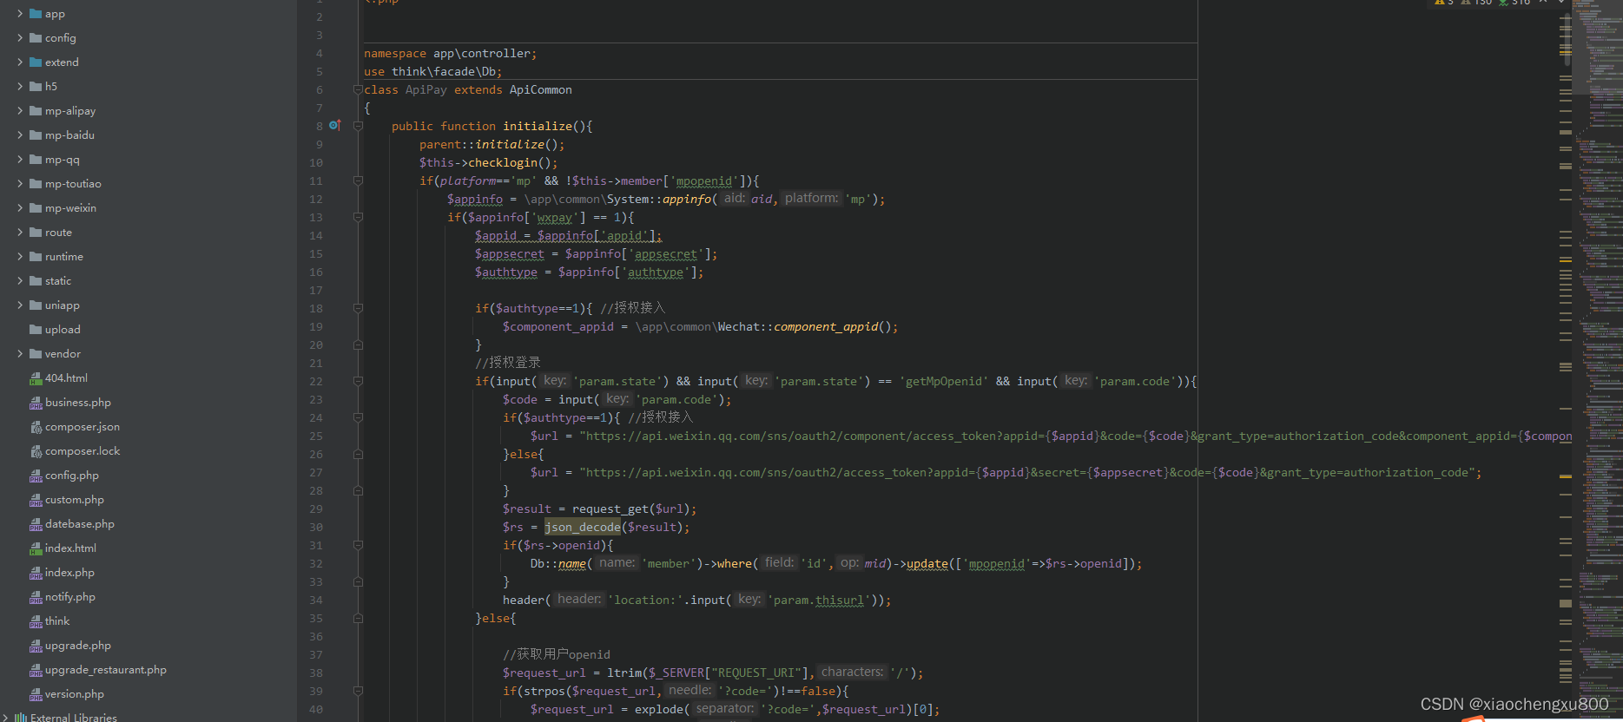Select the index.php file icon
This screenshot has height=722, width=1623.
pyautogui.click(x=36, y=573)
